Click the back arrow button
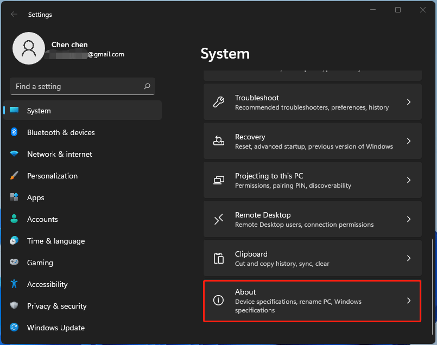 [x=14, y=14]
